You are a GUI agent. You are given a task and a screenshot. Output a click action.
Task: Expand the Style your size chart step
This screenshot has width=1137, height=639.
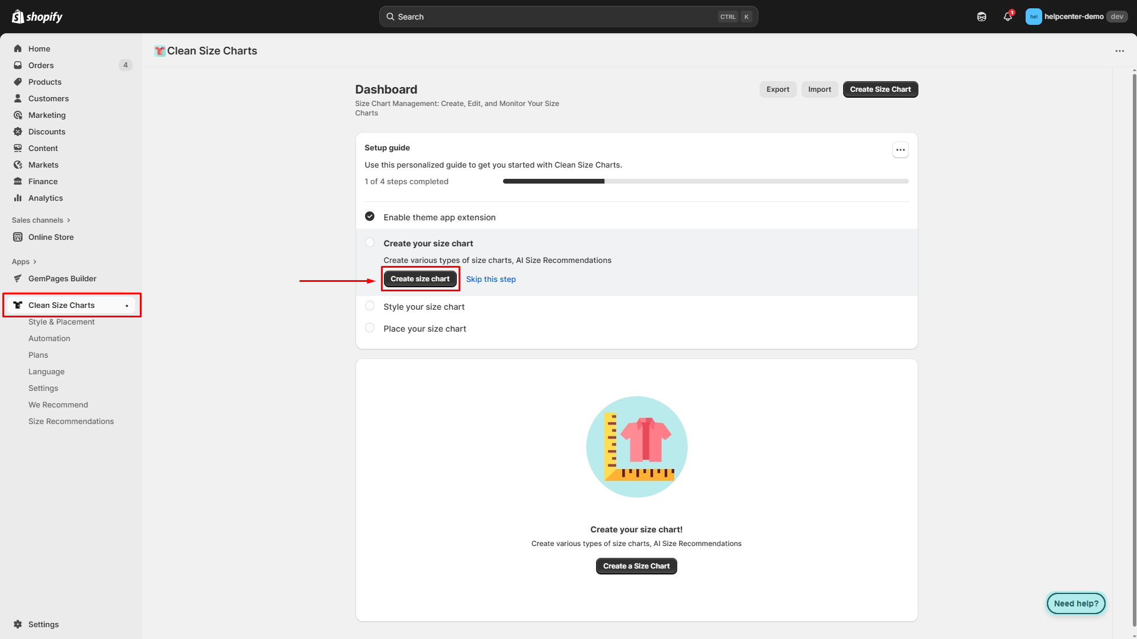point(424,307)
